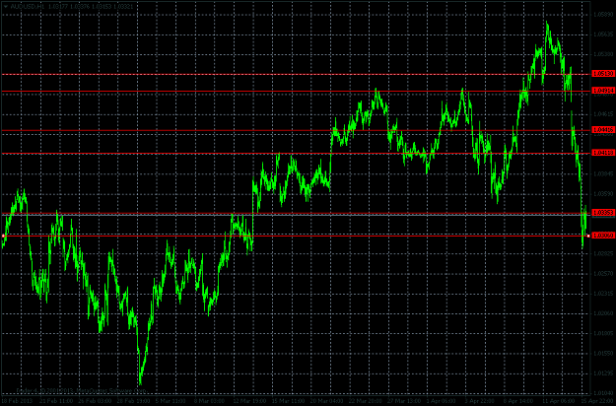Select the 1.03060 red price label

click(603, 236)
